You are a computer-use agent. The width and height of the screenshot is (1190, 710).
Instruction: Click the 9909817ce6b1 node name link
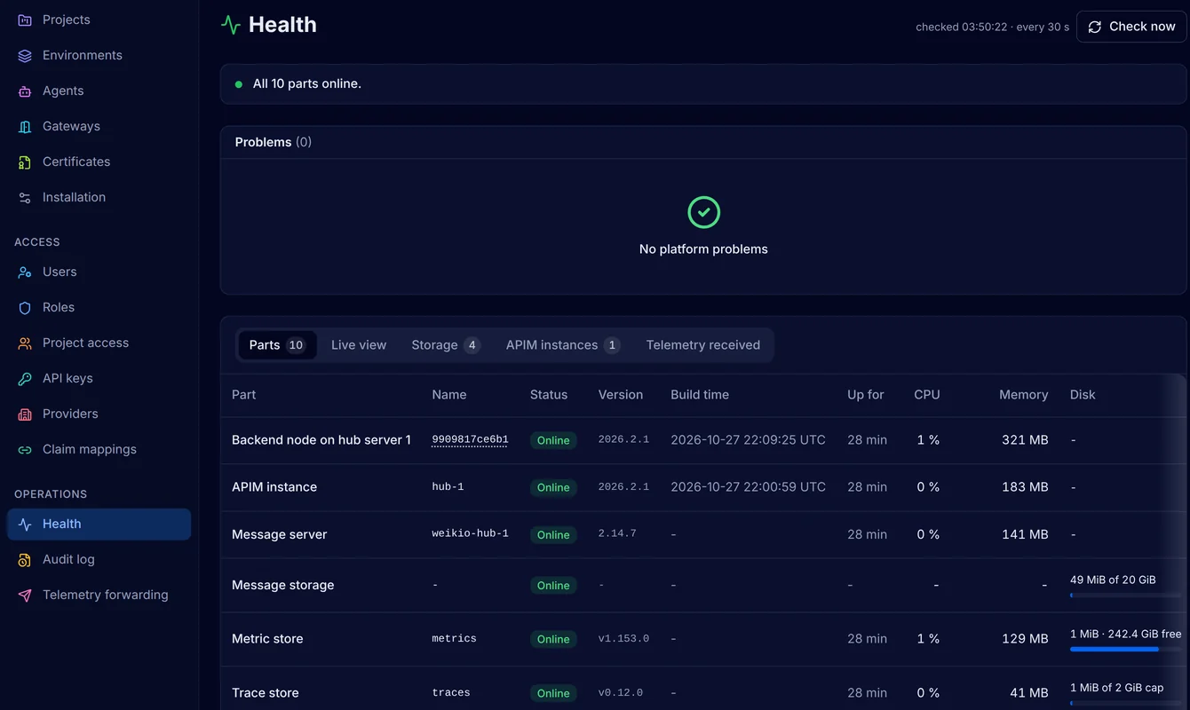click(x=470, y=440)
